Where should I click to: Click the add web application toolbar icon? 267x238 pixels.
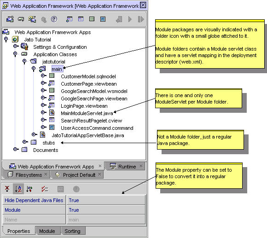(10, 19)
